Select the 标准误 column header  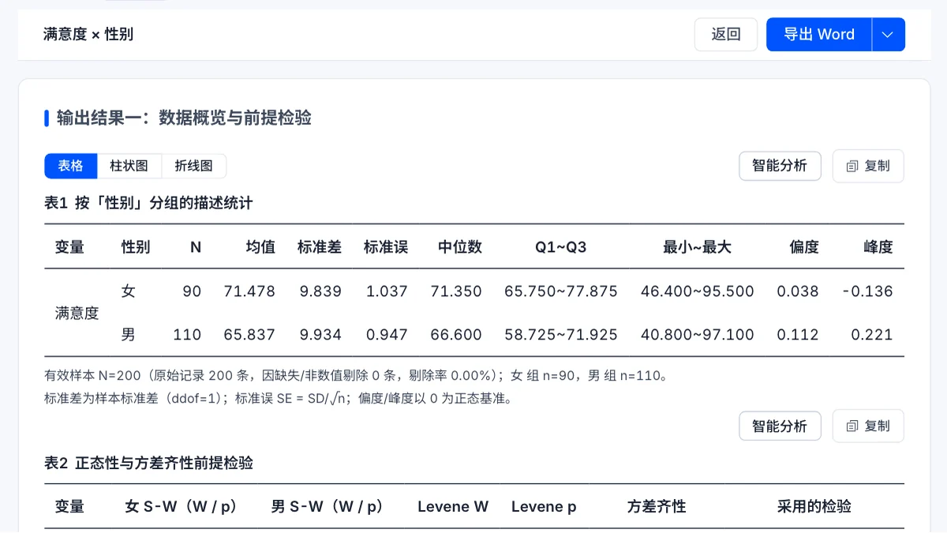386,247
